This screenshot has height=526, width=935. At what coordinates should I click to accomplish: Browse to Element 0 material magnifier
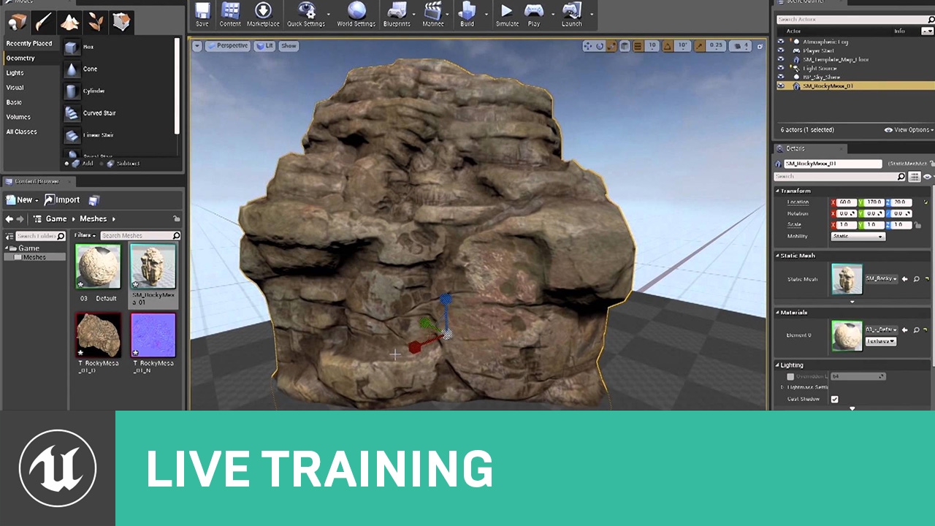[x=916, y=330]
